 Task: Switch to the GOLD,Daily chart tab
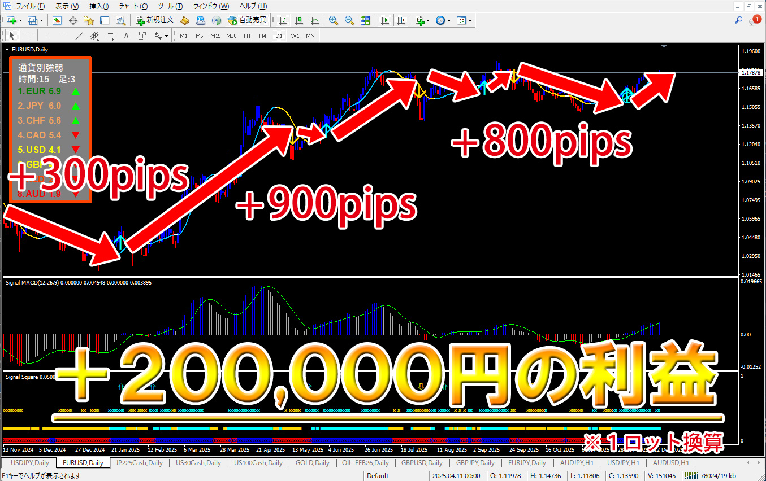(x=312, y=463)
